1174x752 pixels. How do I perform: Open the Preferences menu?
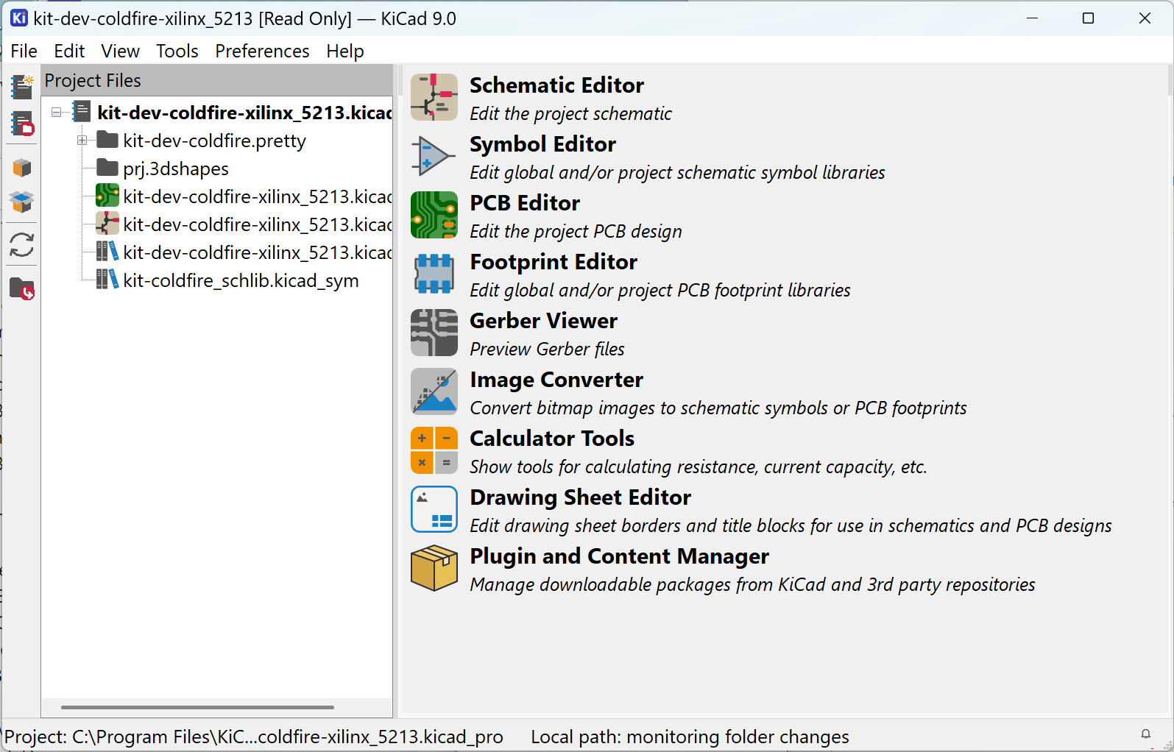point(262,51)
